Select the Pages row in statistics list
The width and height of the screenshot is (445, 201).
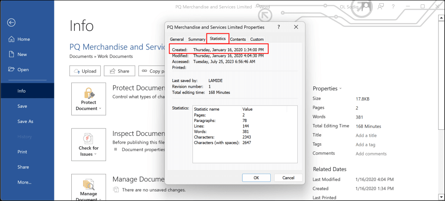tap(245, 115)
